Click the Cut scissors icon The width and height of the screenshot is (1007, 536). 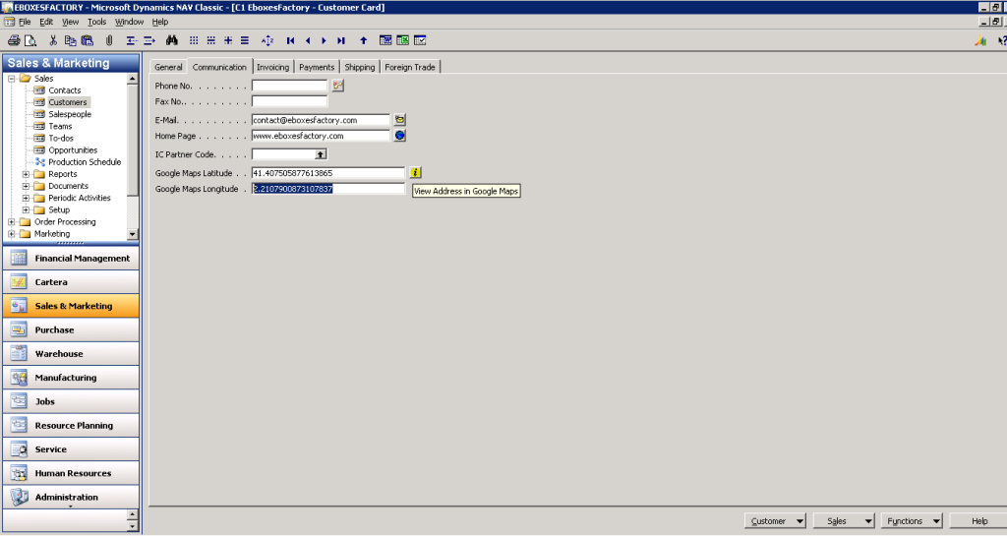point(53,40)
